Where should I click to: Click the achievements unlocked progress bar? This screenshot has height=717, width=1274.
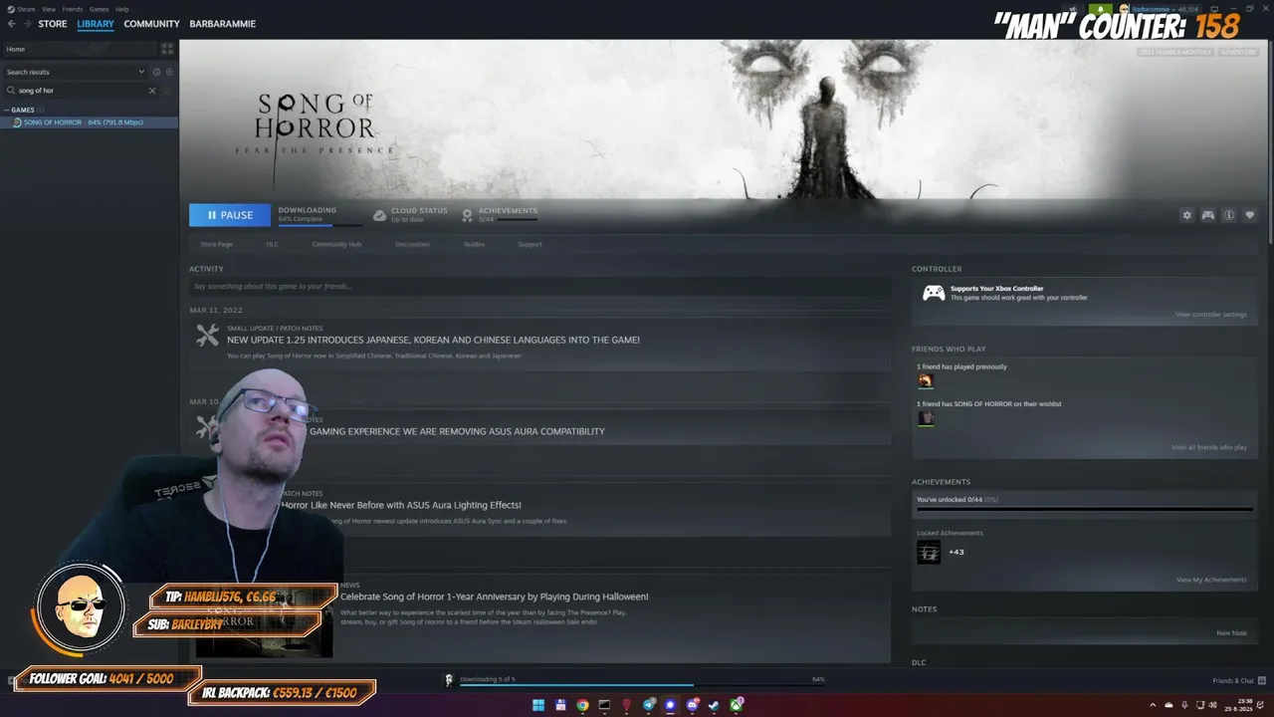(x=1084, y=509)
